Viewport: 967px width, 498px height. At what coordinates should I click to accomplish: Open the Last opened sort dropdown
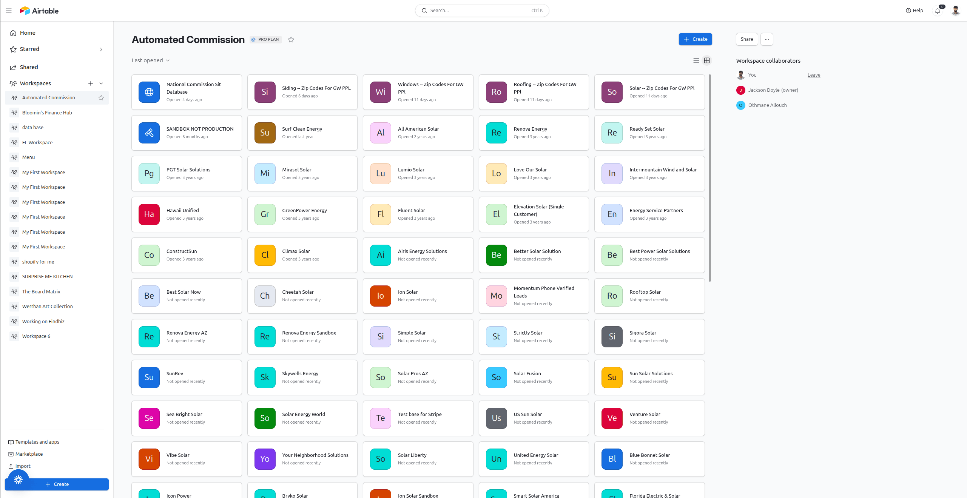(x=151, y=60)
